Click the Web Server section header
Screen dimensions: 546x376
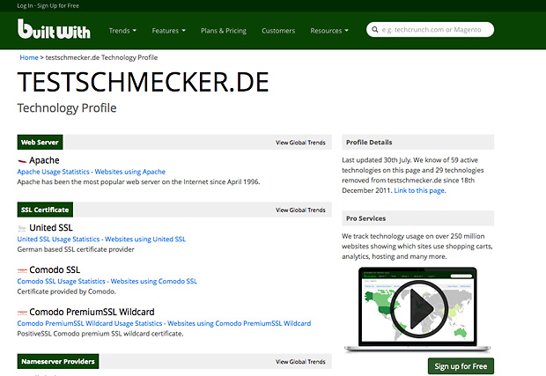40,142
